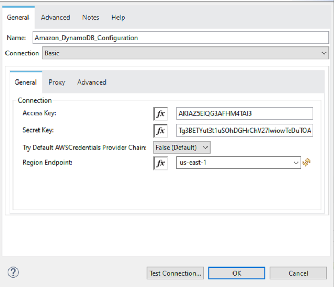Select the inner Advanced connection tab

point(92,82)
